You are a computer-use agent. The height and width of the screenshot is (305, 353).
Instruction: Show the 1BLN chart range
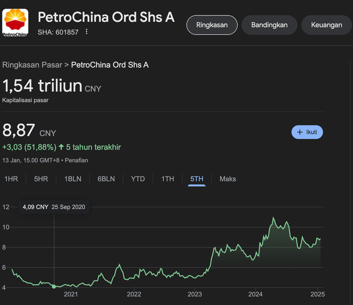[x=73, y=179]
